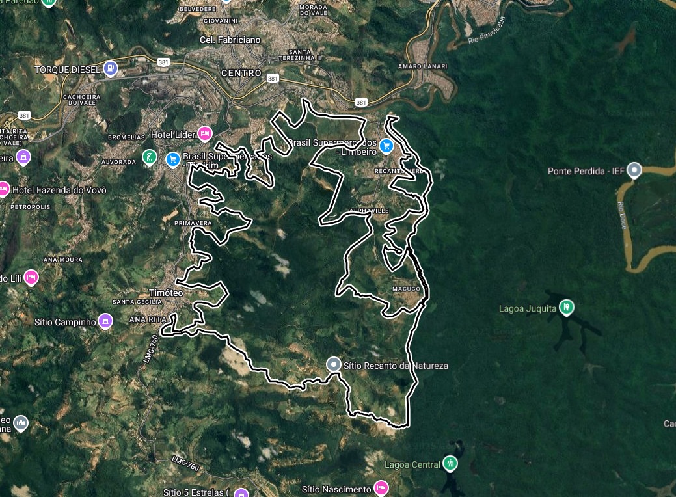Click the green marker near ALVORADA
This screenshot has height=497, width=676.
tap(149, 157)
